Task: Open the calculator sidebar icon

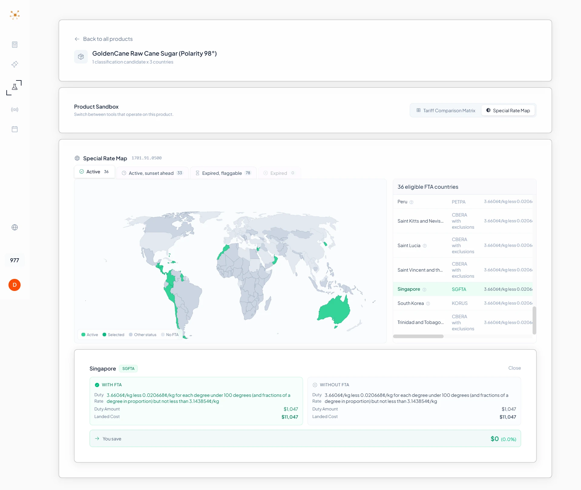Action: [x=15, y=45]
